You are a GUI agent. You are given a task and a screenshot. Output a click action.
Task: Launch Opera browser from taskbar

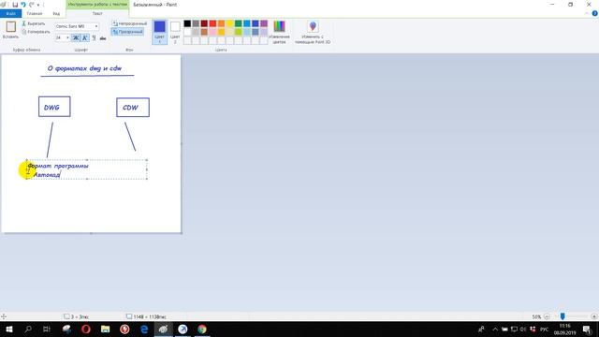tap(86, 329)
